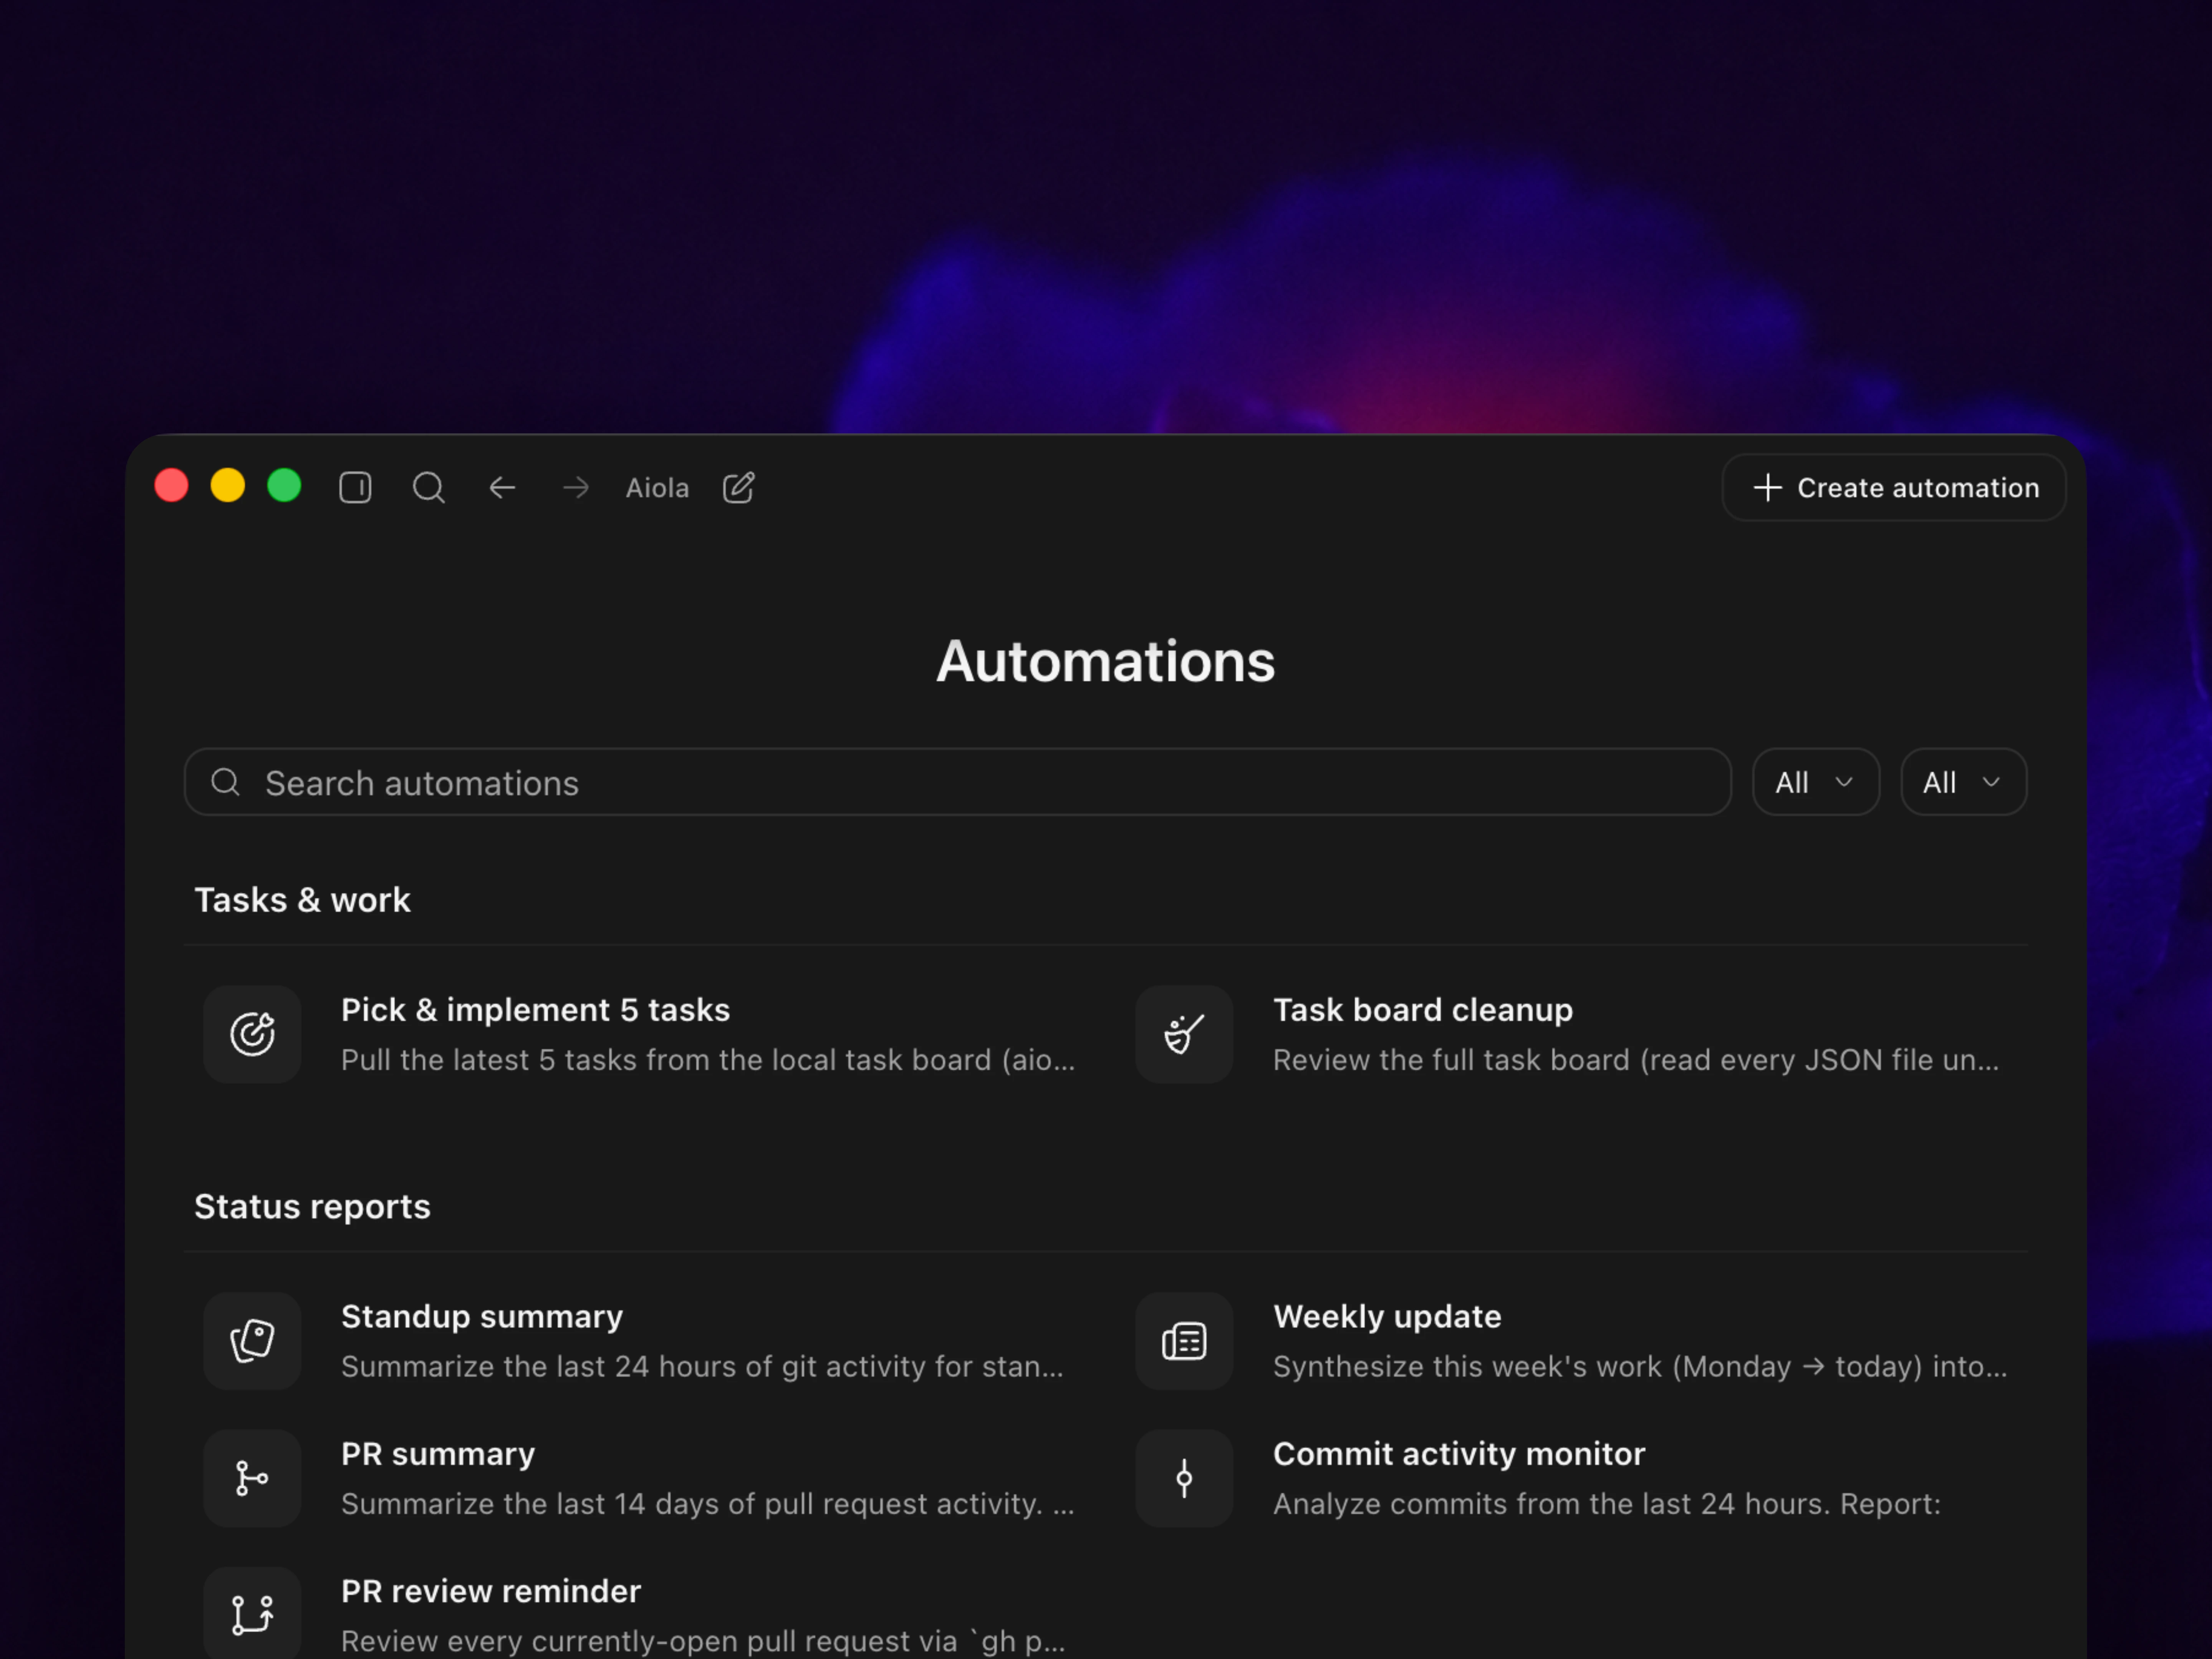
Task: Start a new thread with the compose icon
Action: [x=739, y=488]
